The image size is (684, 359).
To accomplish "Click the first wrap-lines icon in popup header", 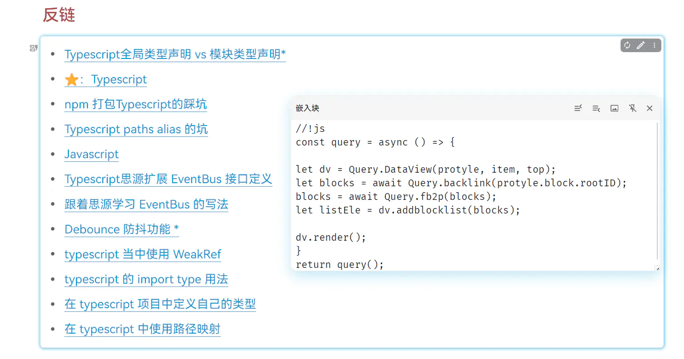I will pyautogui.click(x=578, y=108).
